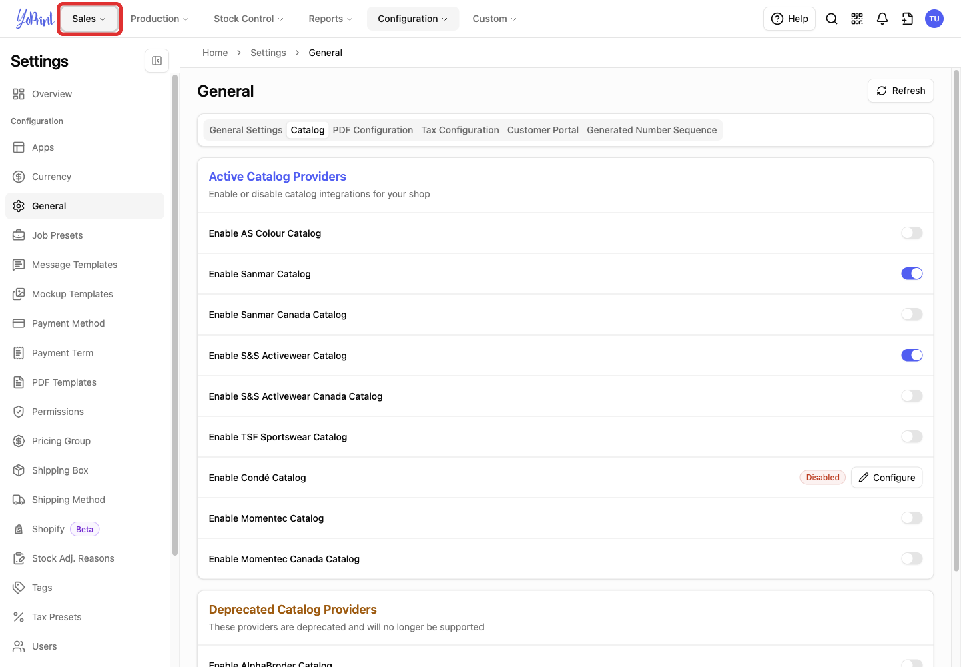This screenshot has width=961, height=667.
Task: Open Stock Control dropdown
Action: click(248, 19)
